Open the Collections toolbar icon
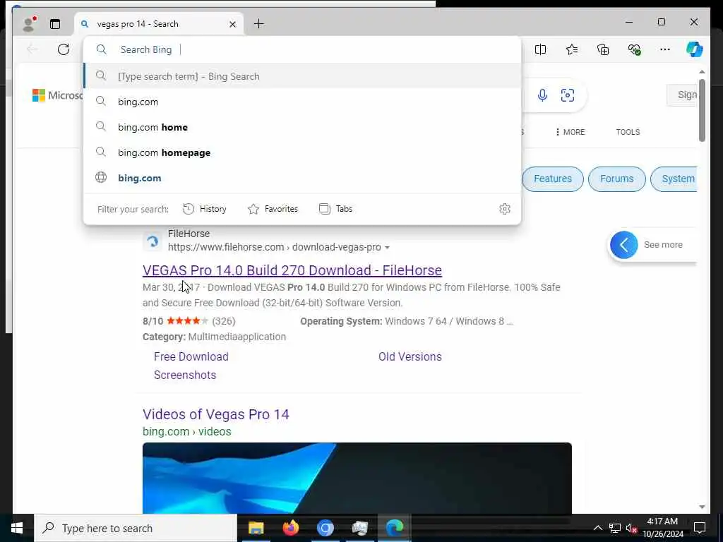The width and height of the screenshot is (723, 542). click(x=603, y=49)
